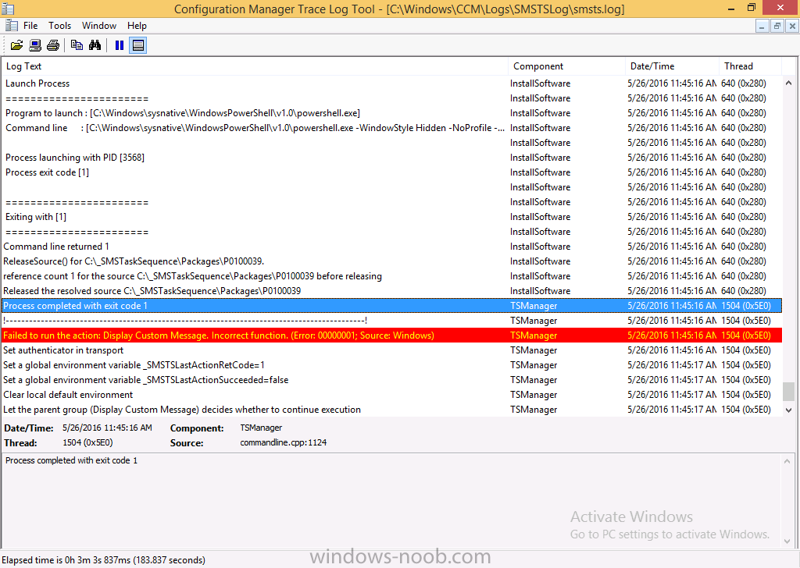Select the 'Set authenticator in transport' row
Screen dimensions: 800x568
392,350
